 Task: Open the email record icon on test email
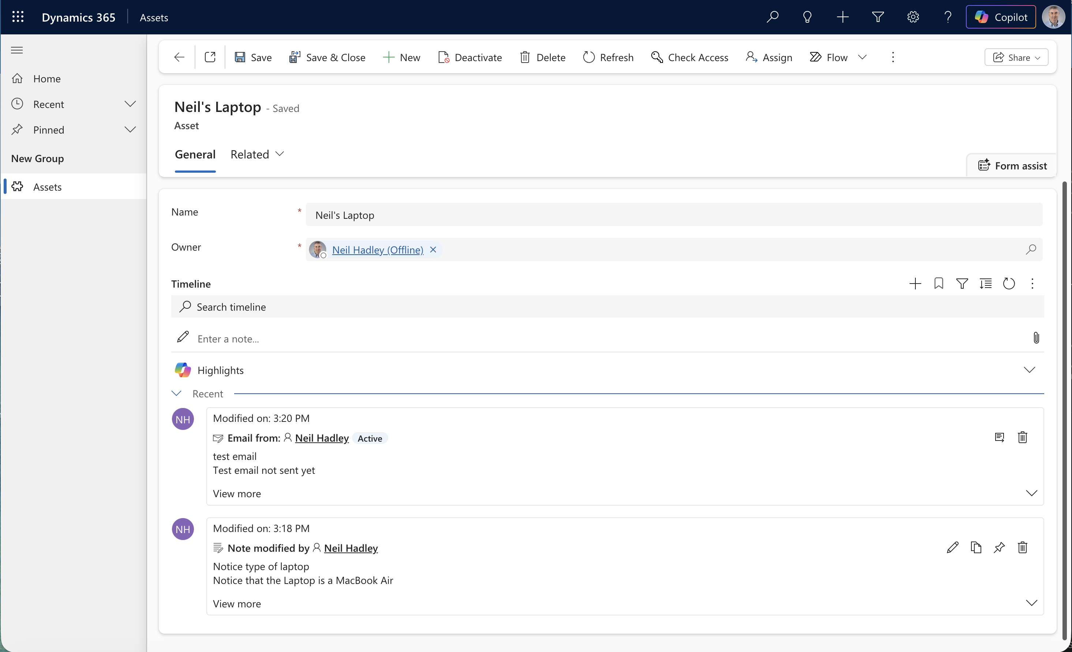click(999, 437)
